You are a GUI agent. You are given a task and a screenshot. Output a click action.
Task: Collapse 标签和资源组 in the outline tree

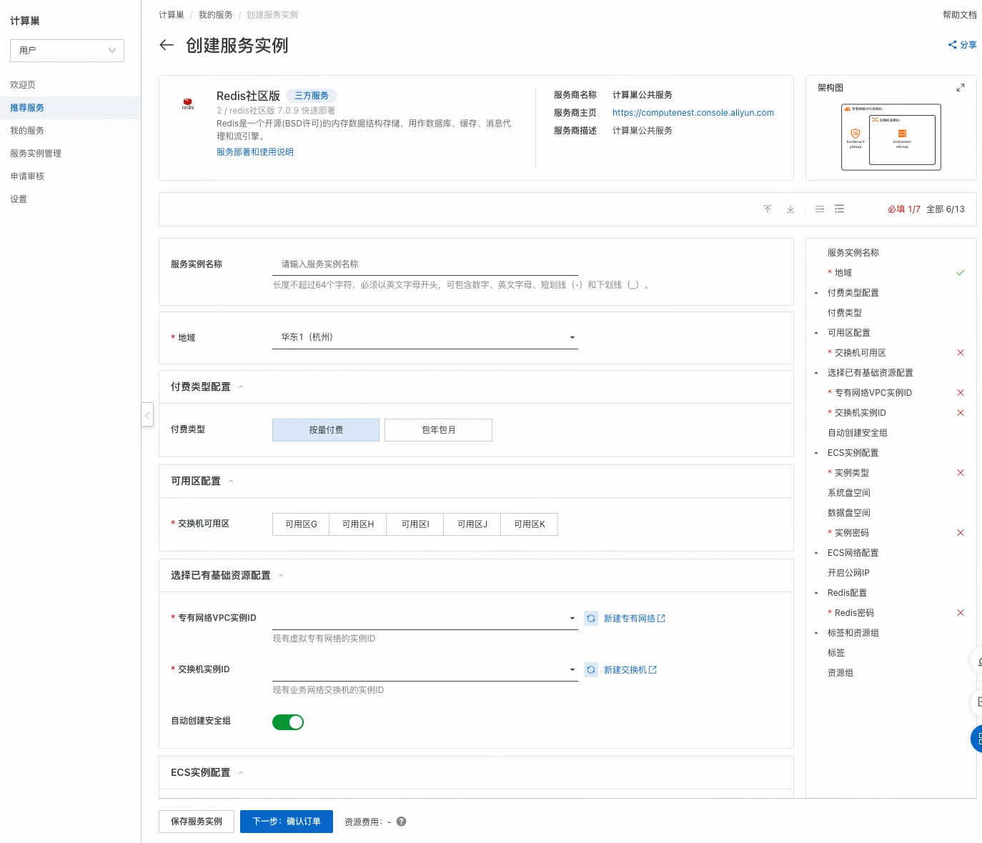pos(816,633)
